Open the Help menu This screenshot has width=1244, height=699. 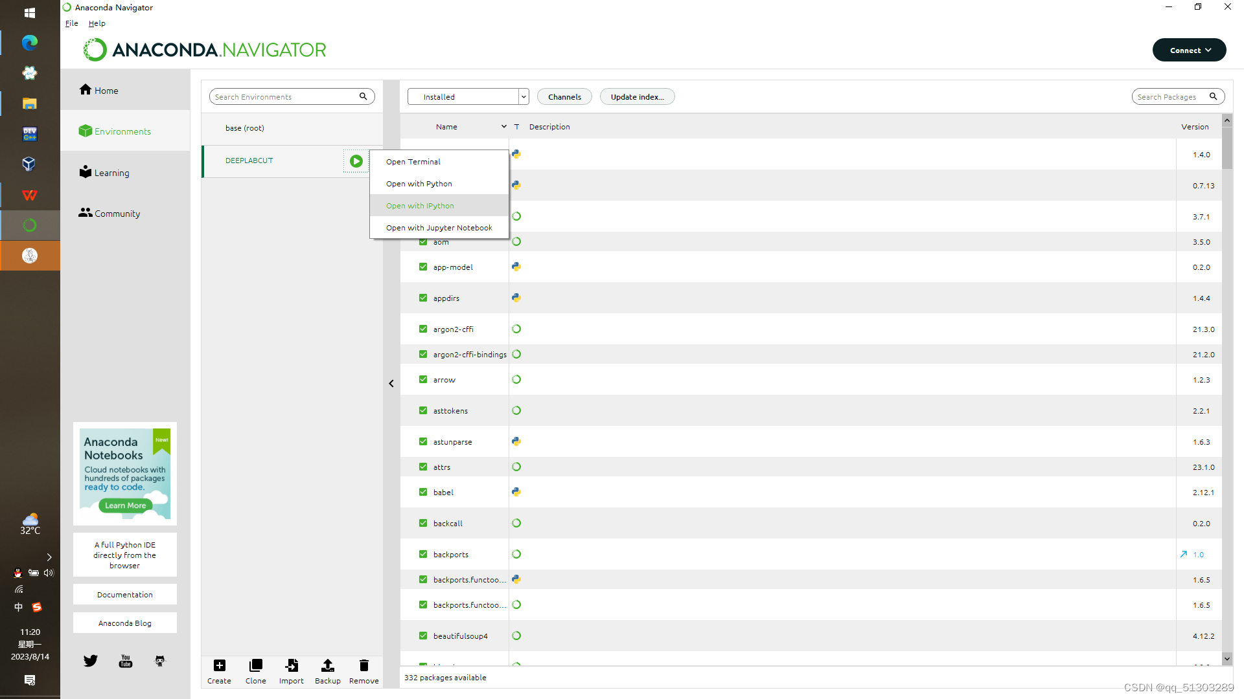pos(97,23)
